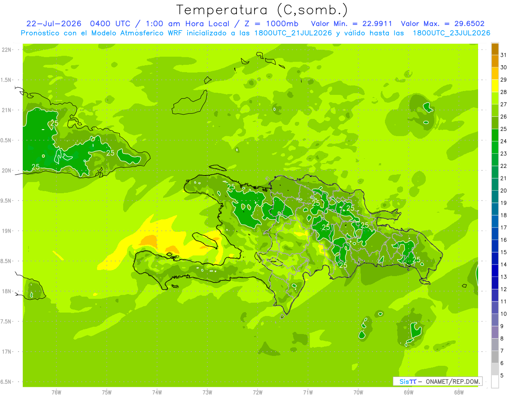The width and height of the screenshot is (515, 398).
Task: Click the orange 31 degree legend swatch
Action: [495, 49]
